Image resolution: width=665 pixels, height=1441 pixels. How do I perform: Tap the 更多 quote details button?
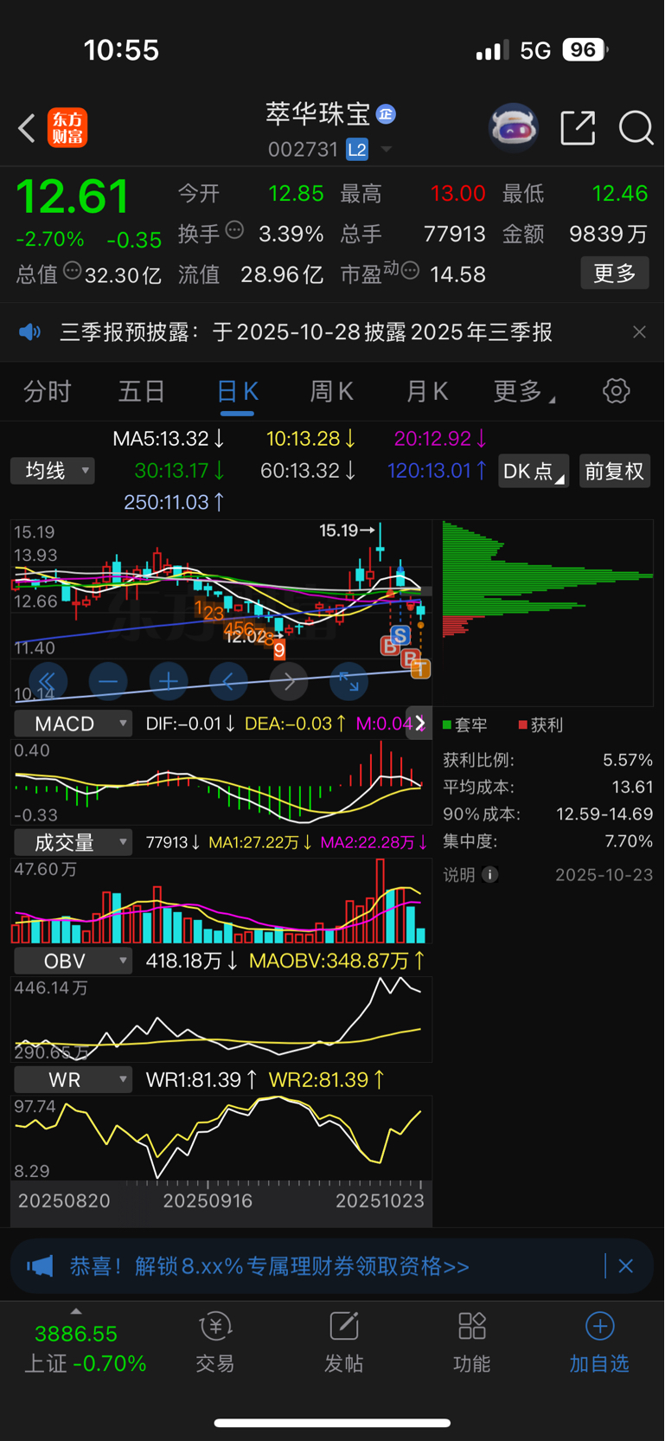[615, 273]
